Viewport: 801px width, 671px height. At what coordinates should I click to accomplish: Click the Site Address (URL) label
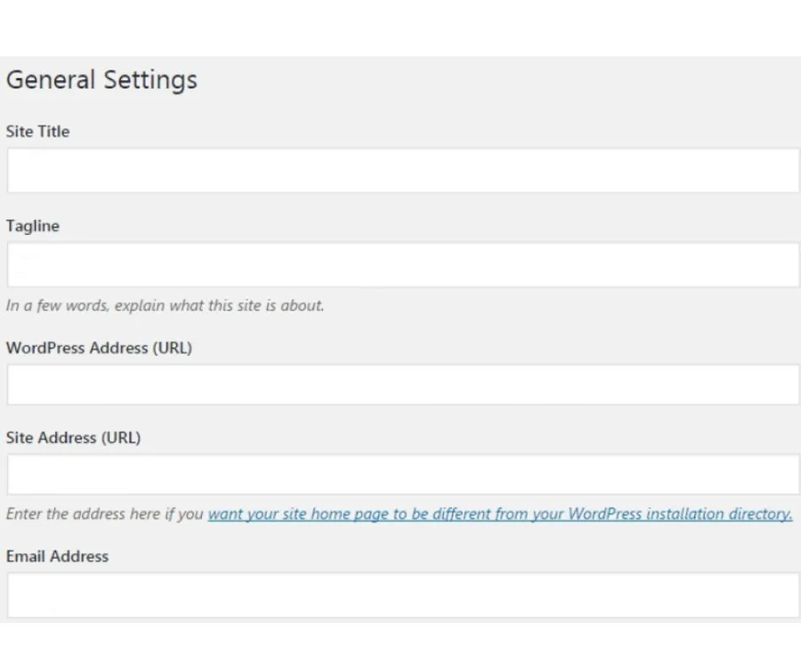(x=74, y=438)
